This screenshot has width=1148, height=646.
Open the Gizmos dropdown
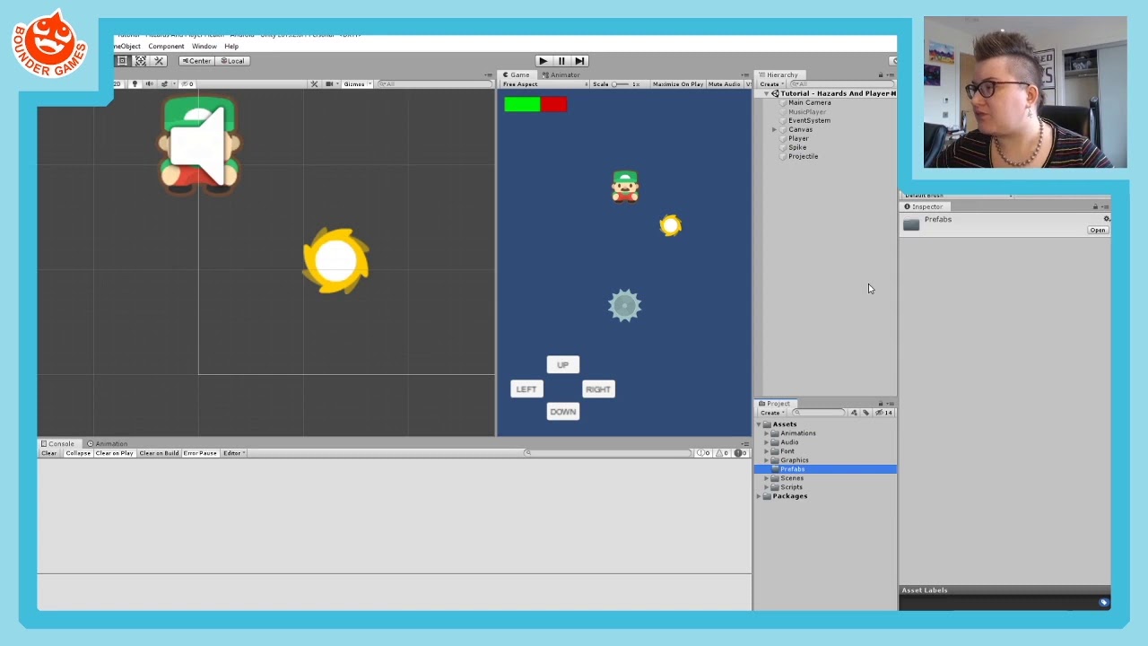pyautogui.click(x=356, y=84)
